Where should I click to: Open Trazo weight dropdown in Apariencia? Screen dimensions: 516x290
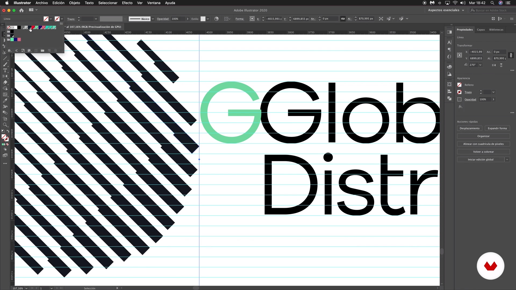pyautogui.click(x=493, y=92)
